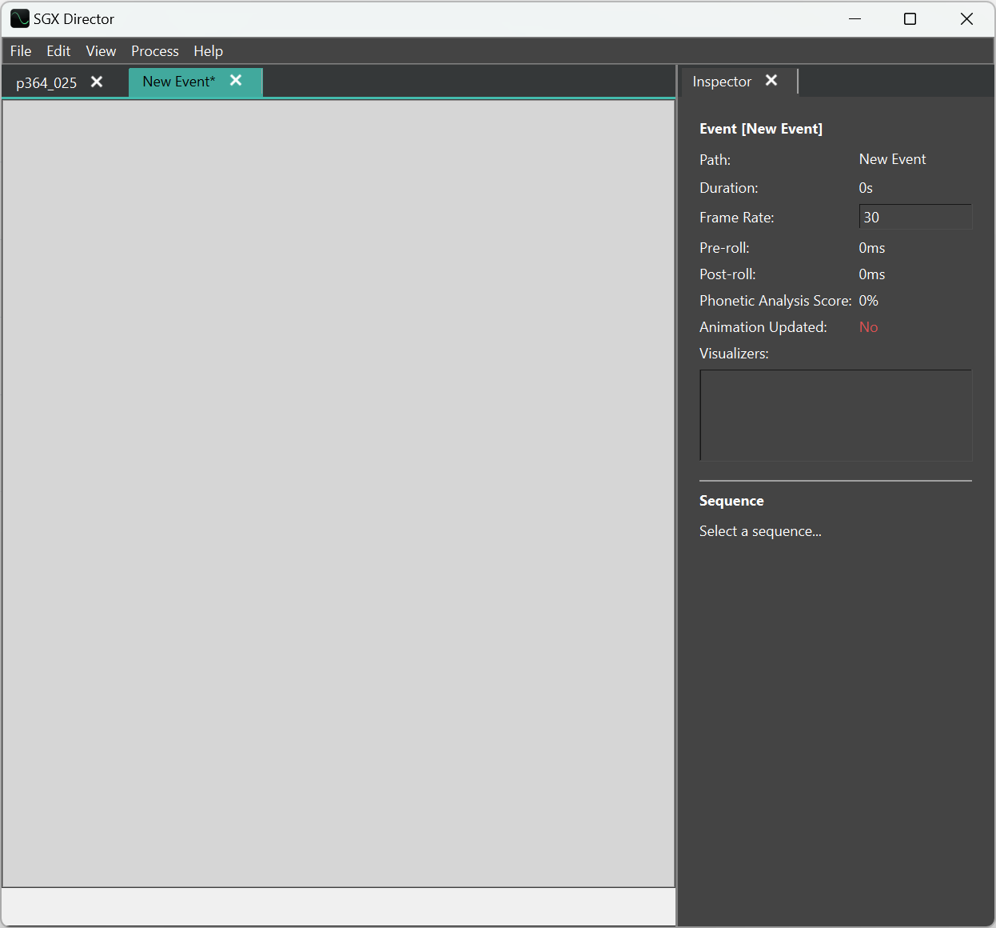
Task: Click the red 'No' Animation Updated value
Action: coord(868,327)
